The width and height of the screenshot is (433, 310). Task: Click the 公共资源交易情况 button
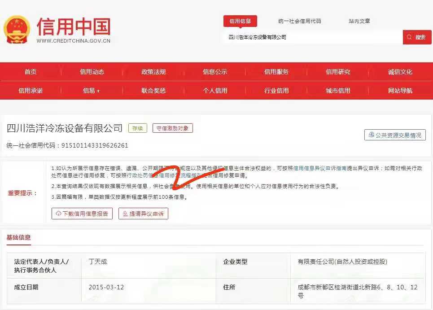click(x=395, y=135)
